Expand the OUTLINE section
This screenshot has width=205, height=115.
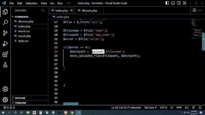click(x=29, y=98)
